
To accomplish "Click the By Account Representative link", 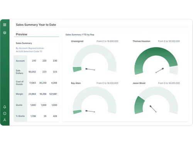I will [30, 48].
